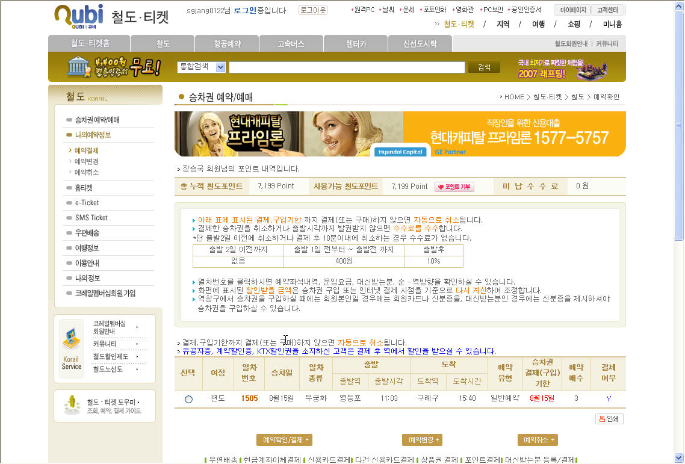Switch to the 철도 tab

click(x=163, y=43)
